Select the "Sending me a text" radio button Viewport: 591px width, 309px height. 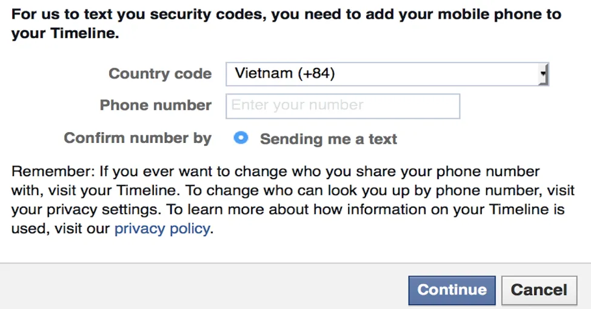coord(241,138)
